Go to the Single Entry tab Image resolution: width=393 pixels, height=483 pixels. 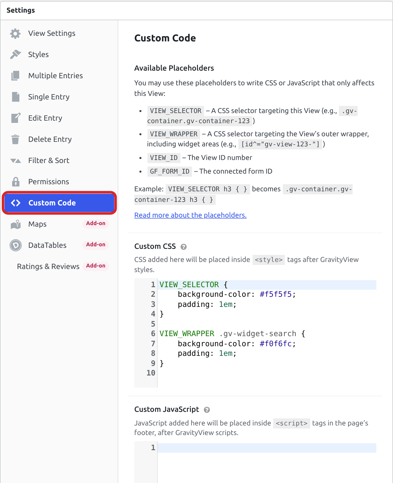tap(60, 97)
